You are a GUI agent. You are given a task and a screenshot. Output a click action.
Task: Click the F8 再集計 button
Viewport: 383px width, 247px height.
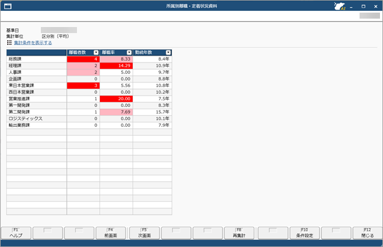pyautogui.click(x=239, y=233)
